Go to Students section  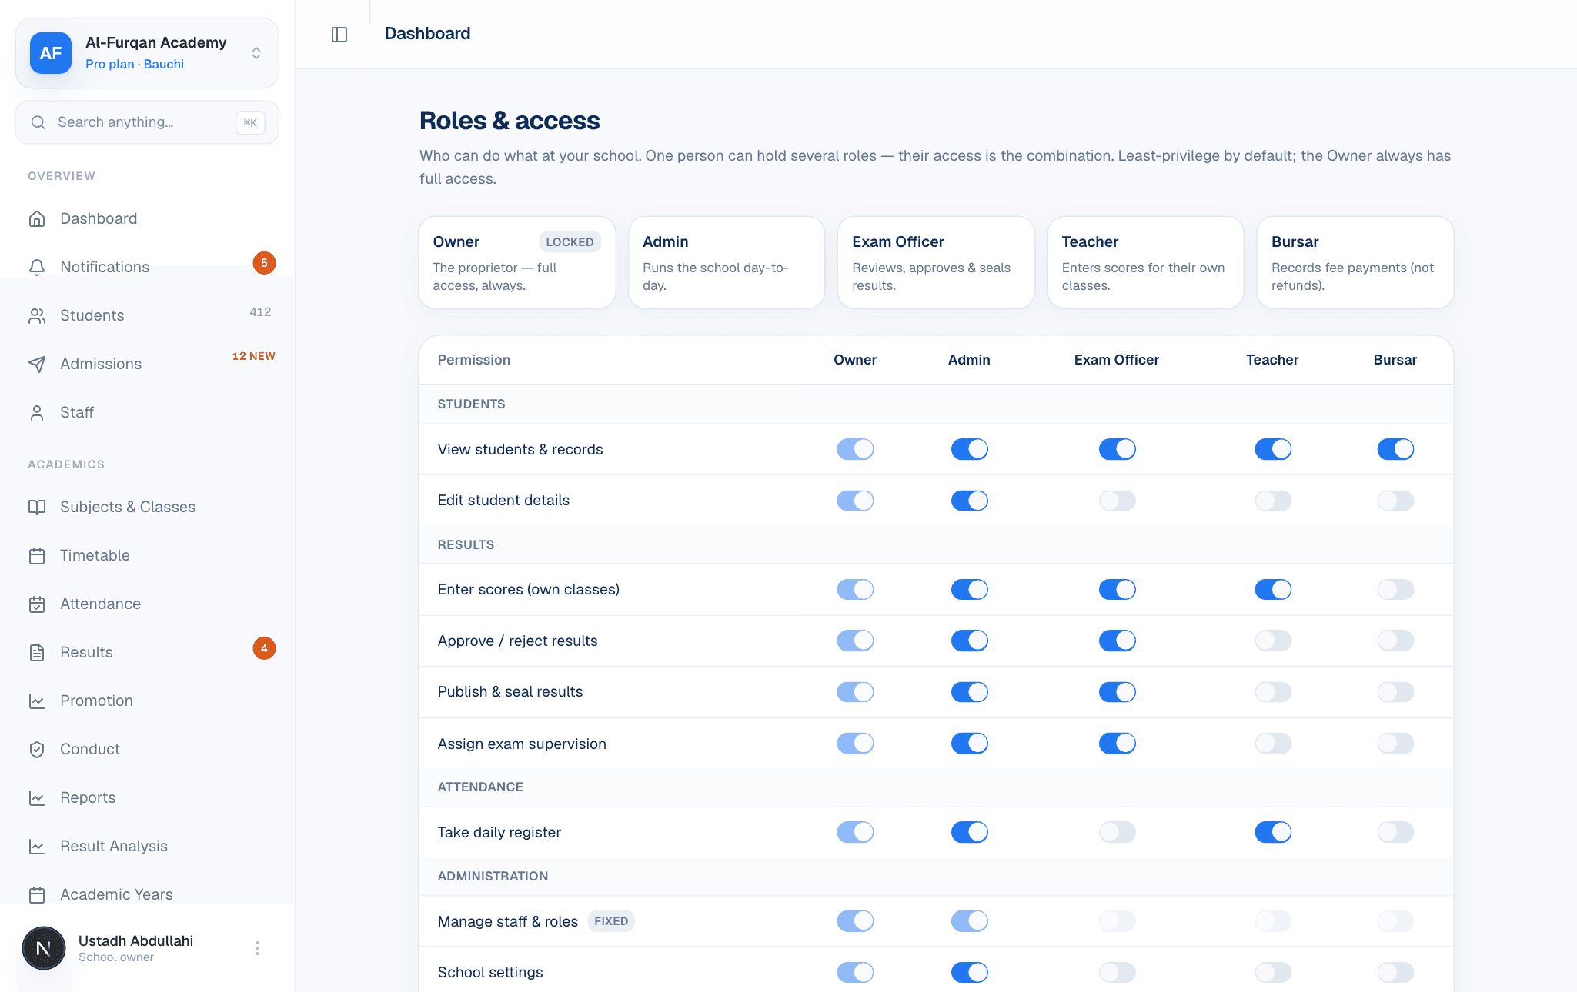(x=147, y=315)
